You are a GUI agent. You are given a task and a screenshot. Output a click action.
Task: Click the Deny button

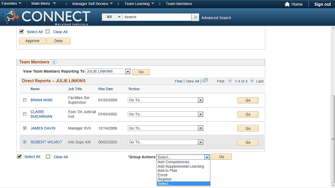(59, 41)
